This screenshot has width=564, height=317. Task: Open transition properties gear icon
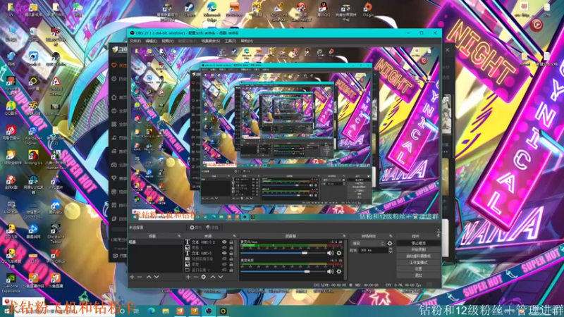tap(390, 243)
